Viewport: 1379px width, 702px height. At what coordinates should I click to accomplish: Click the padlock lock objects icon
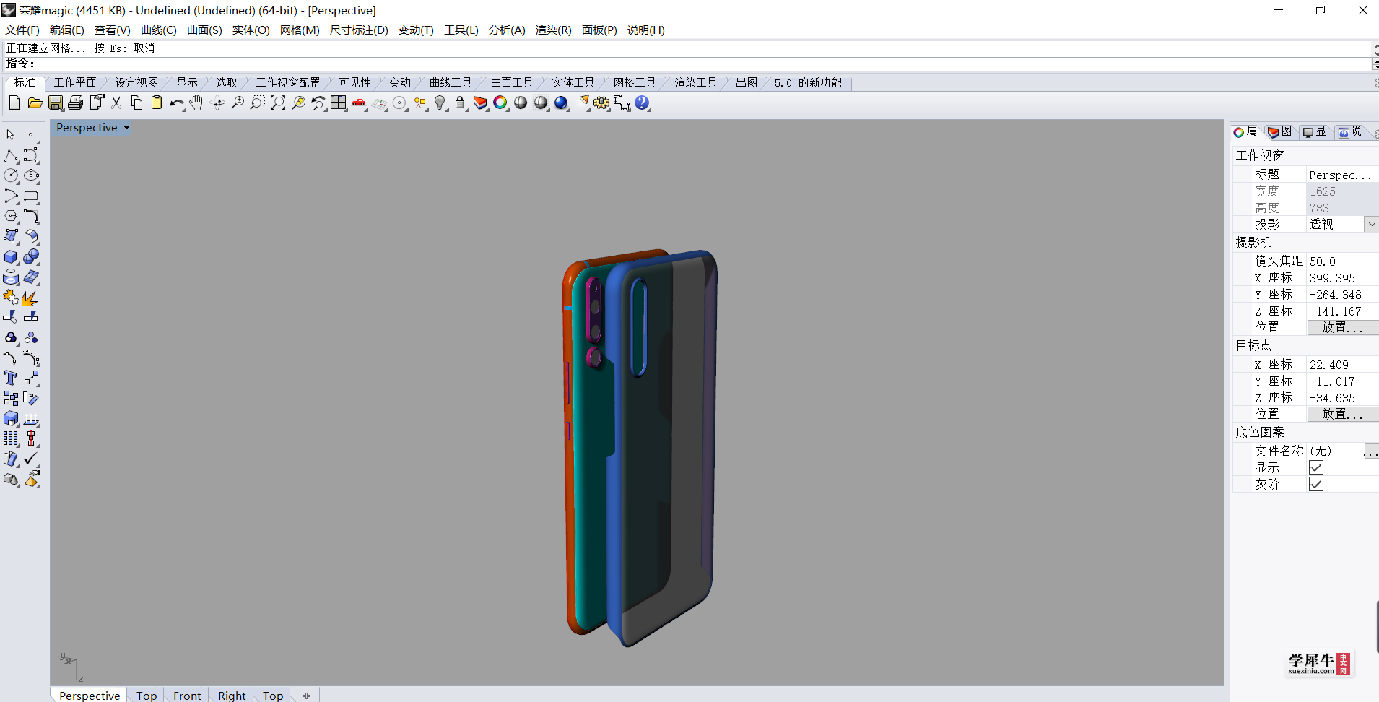pos(460,103)
